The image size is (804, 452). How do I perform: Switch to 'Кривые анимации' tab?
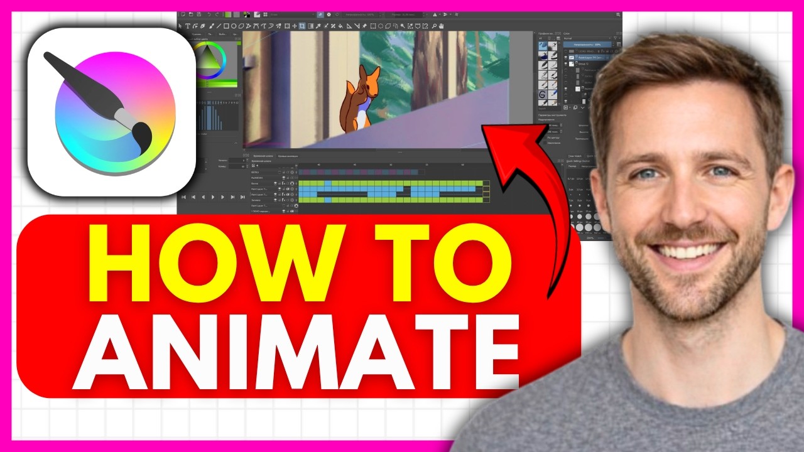(x=288, y=156)
